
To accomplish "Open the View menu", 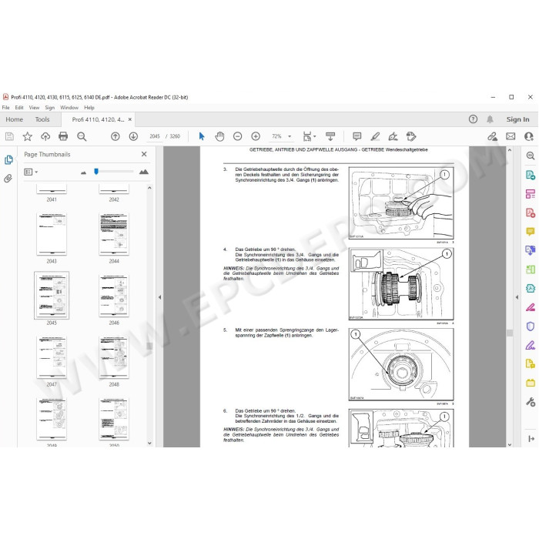I will (x=34, y=108).
